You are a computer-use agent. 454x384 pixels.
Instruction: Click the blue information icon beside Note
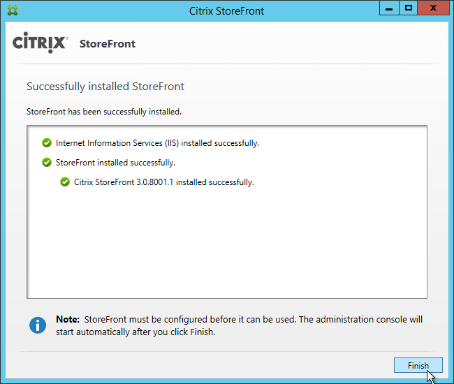38,325
